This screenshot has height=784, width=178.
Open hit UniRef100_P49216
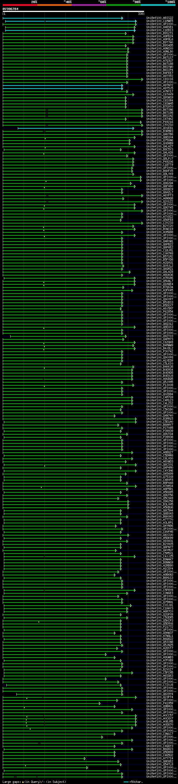pos(160,122)
